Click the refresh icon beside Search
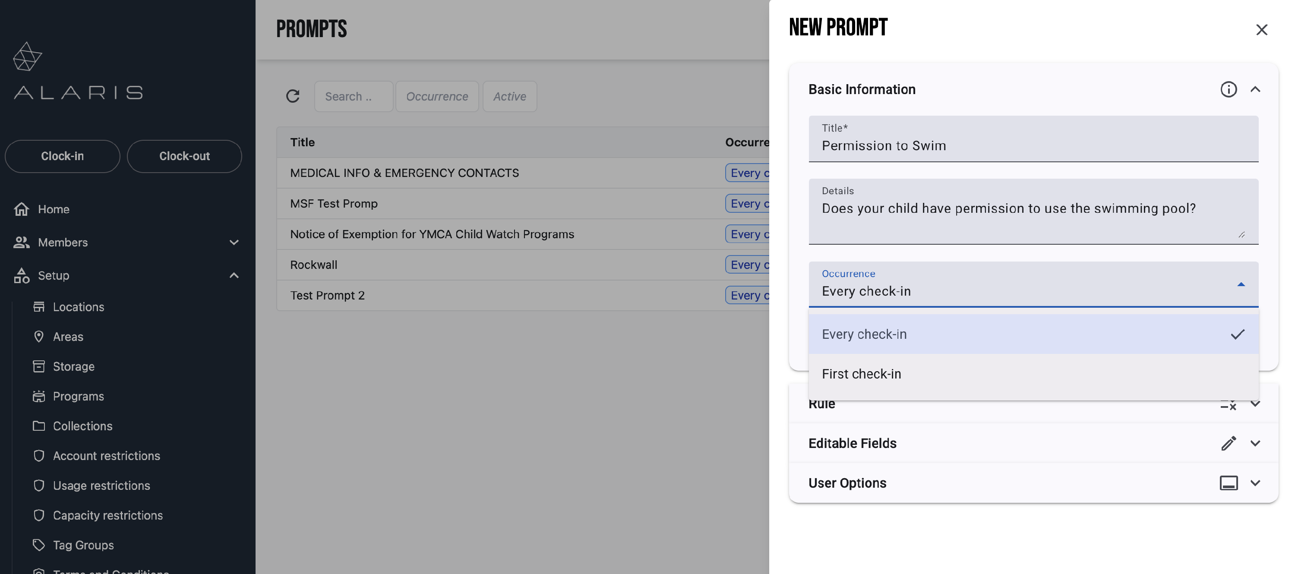1295x574 pixels. 293,96
